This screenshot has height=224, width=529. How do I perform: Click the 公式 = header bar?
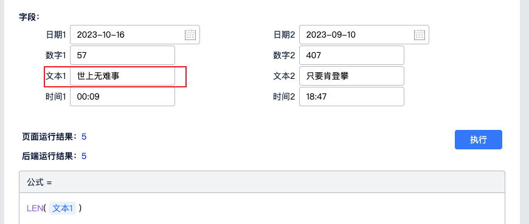pyautogui.click(x=262, y=182)
